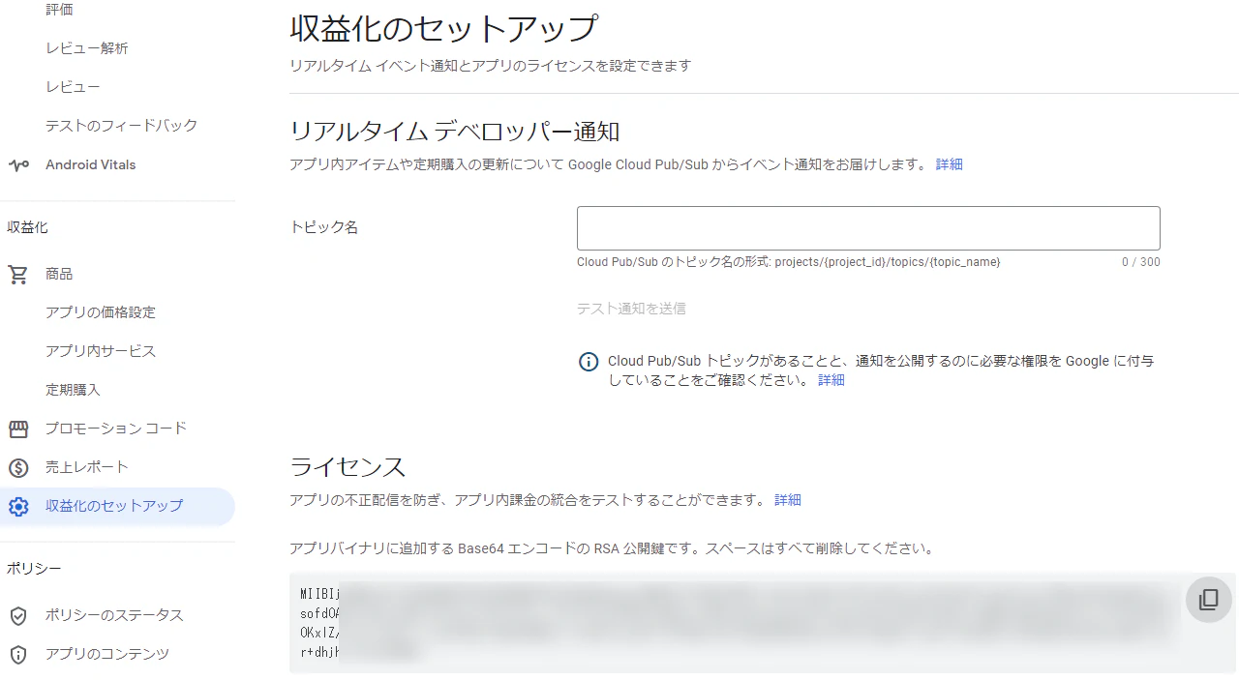Click the 収益化のセットアップ page heading

443,28
